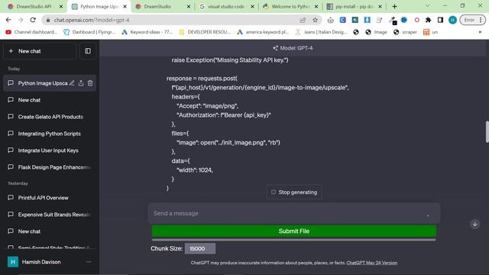This screenshot has width=489, height=275.
Task: Rename Python Image Upsca chat with pencil icon
Action: coord(72,83)
